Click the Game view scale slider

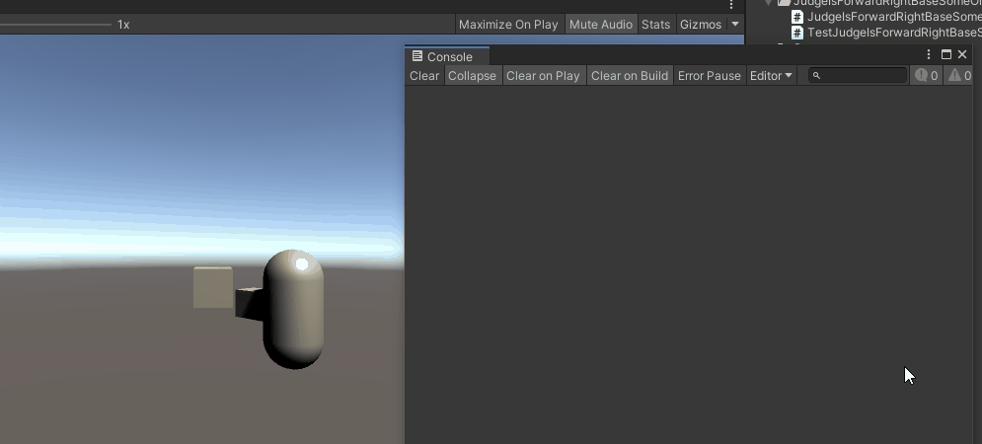pos(55,25)
